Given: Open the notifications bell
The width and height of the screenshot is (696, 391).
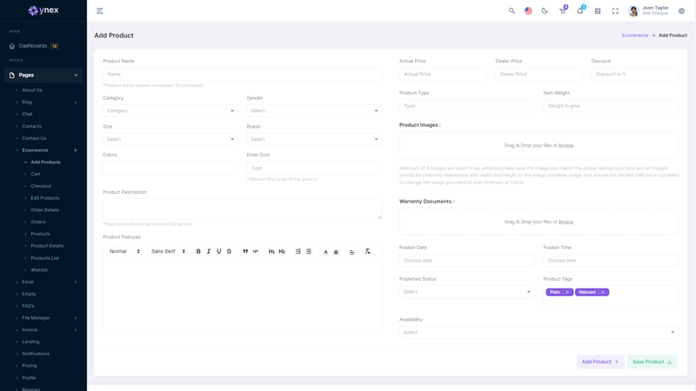Looking at the screenshot, I should pyautogui.click(x=580, y=11).
